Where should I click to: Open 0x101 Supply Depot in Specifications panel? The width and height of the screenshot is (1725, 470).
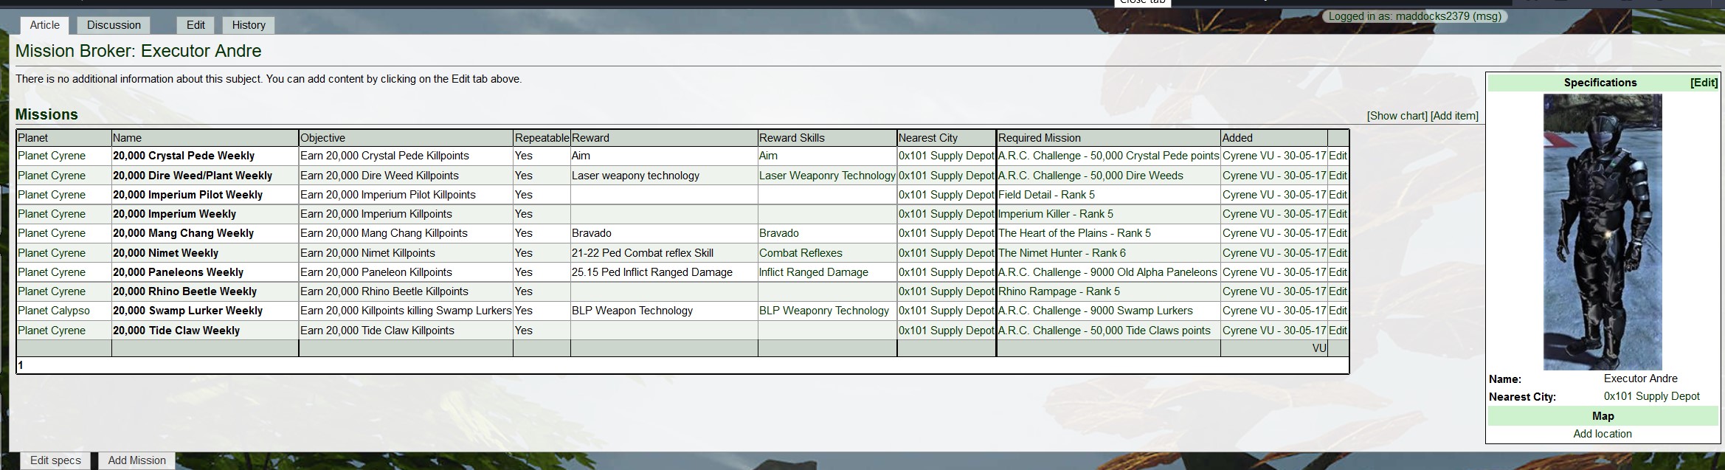point(1652,396)
